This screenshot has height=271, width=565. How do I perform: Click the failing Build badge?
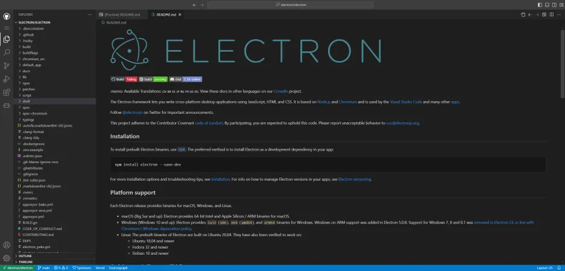(124, 79)
